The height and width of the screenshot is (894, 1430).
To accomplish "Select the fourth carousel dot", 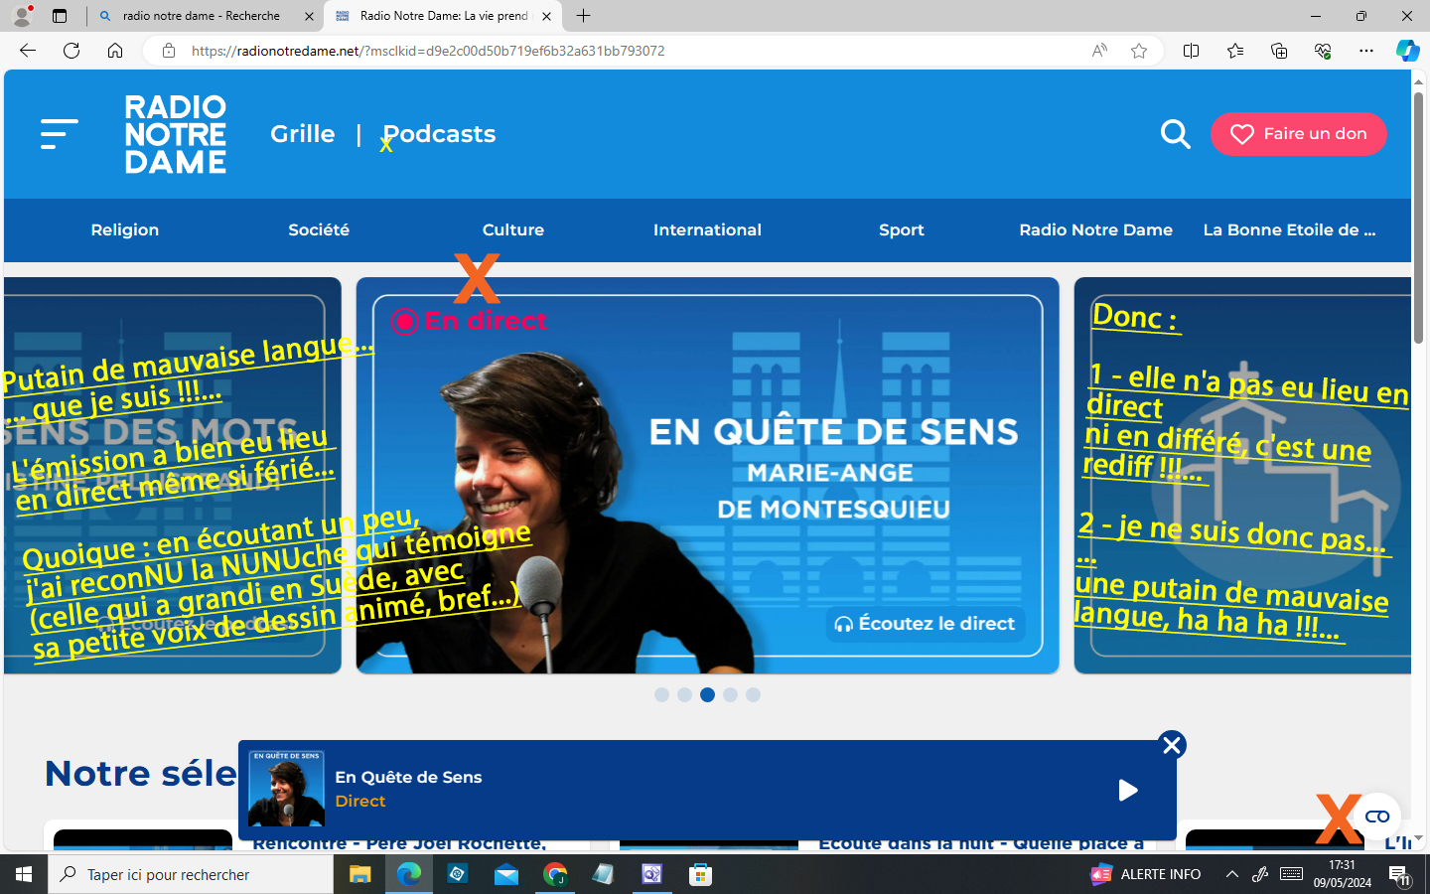I will [730, 695].
